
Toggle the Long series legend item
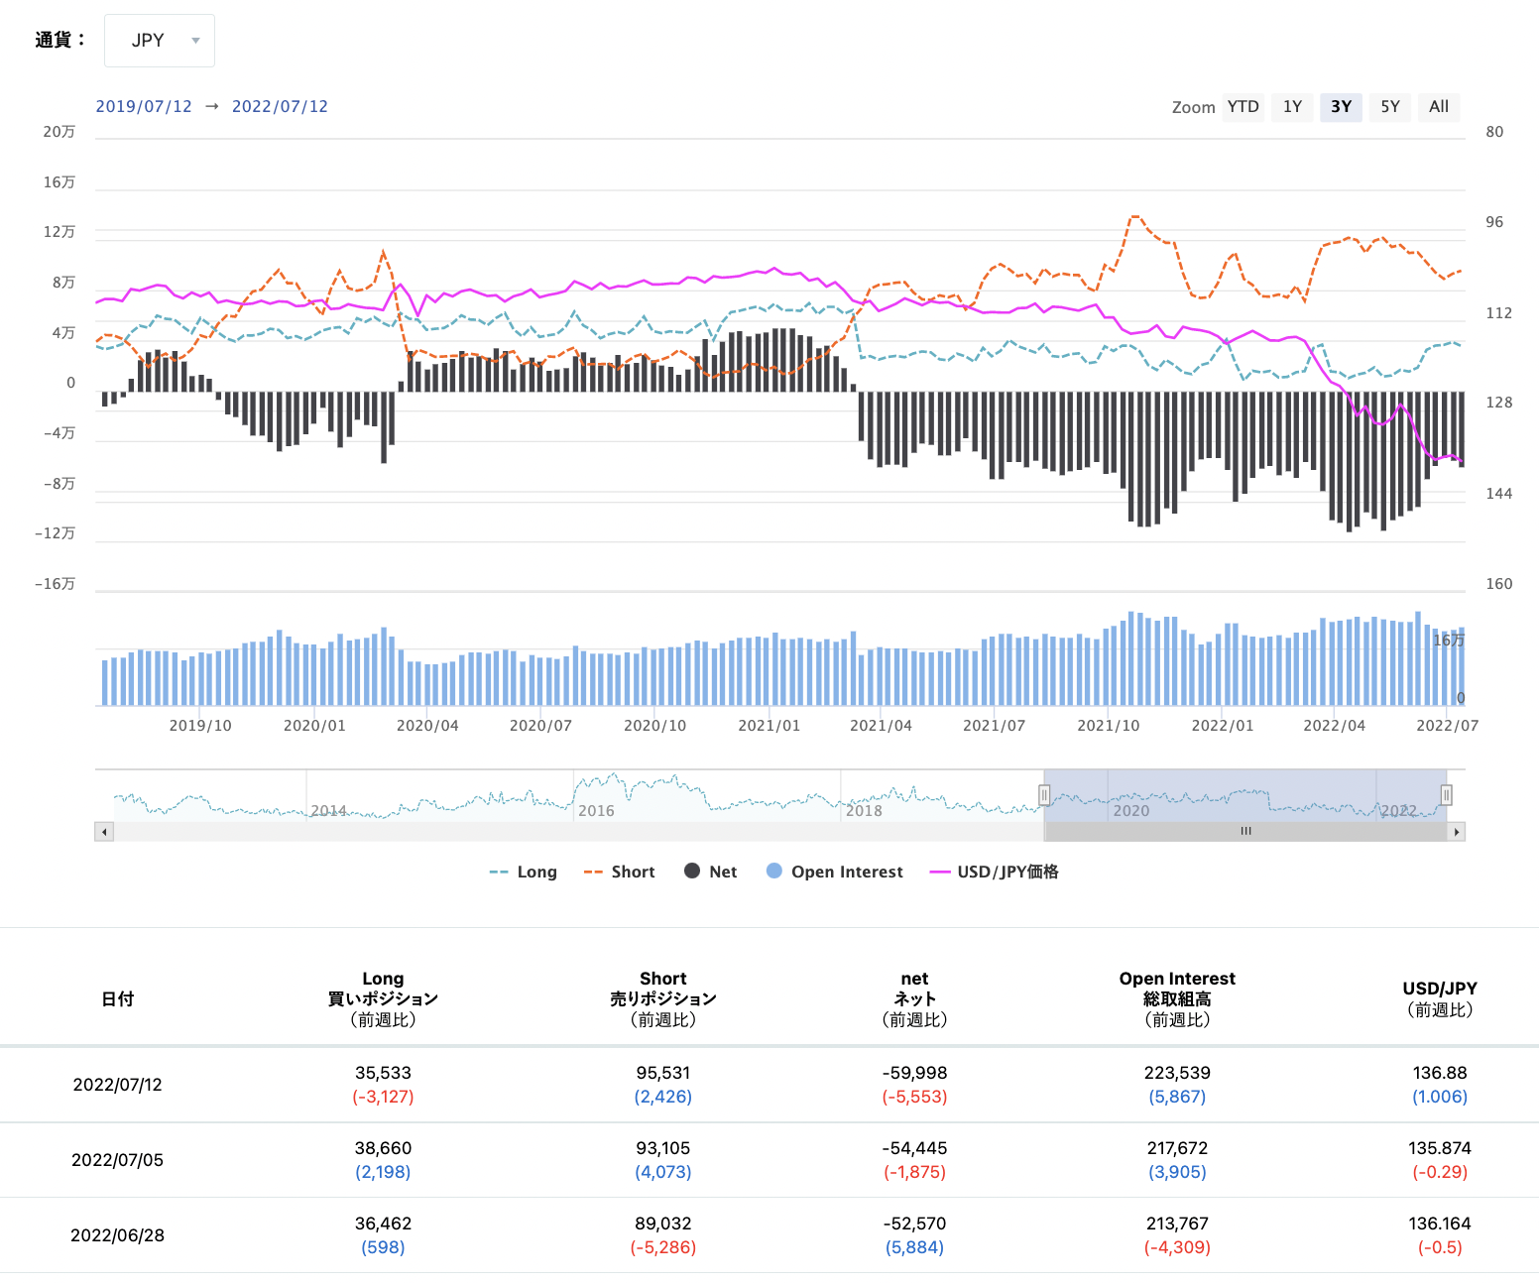(x=524, y=872)
